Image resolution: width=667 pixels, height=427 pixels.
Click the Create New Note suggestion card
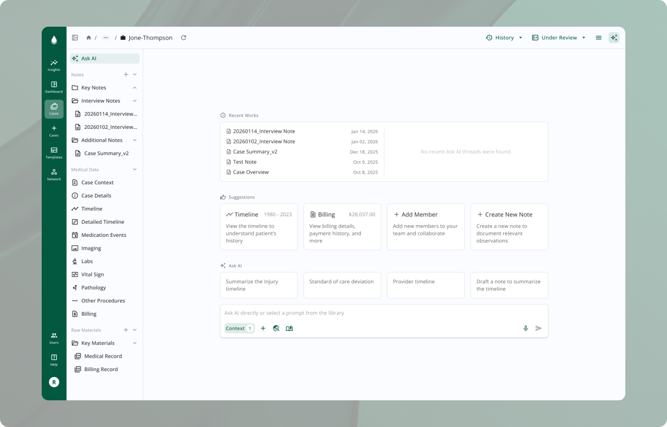[509, 226]
